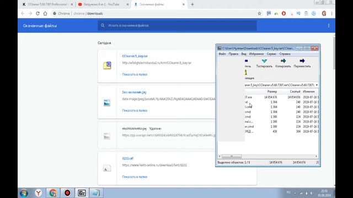Click the green-yellow cloud extension icon
Image resolution: width=353 pixels, height=198 pixels.
276,14
